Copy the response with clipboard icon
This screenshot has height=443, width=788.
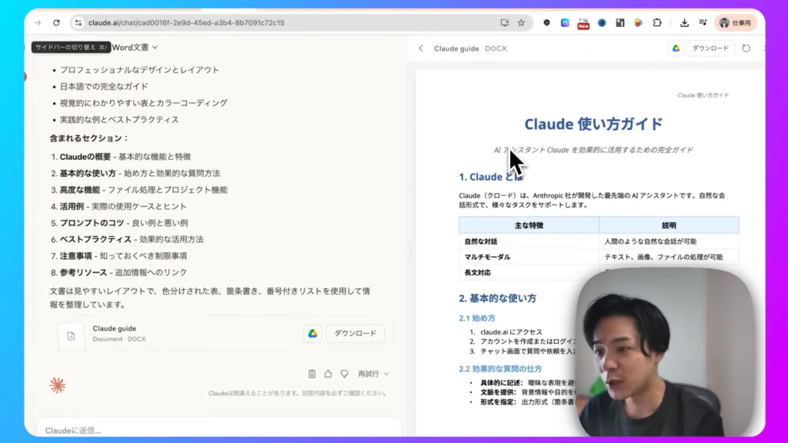pyautogui.click(x=312, y=374)
